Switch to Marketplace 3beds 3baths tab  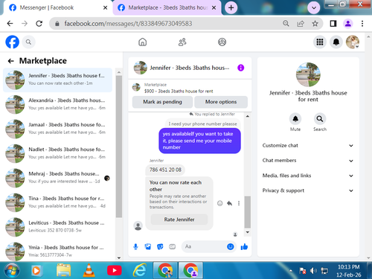click(x=167, y=7)
